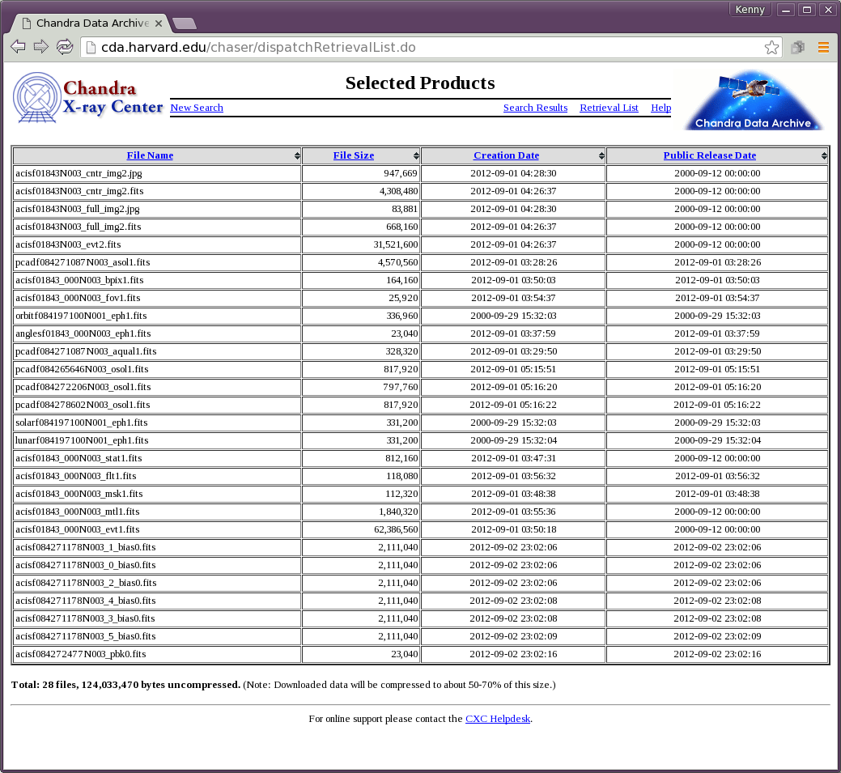Select orbitf084197100N001_eph1.fits file name
The height and width of the screenshot is (773, 841).
tap(81, 316)
